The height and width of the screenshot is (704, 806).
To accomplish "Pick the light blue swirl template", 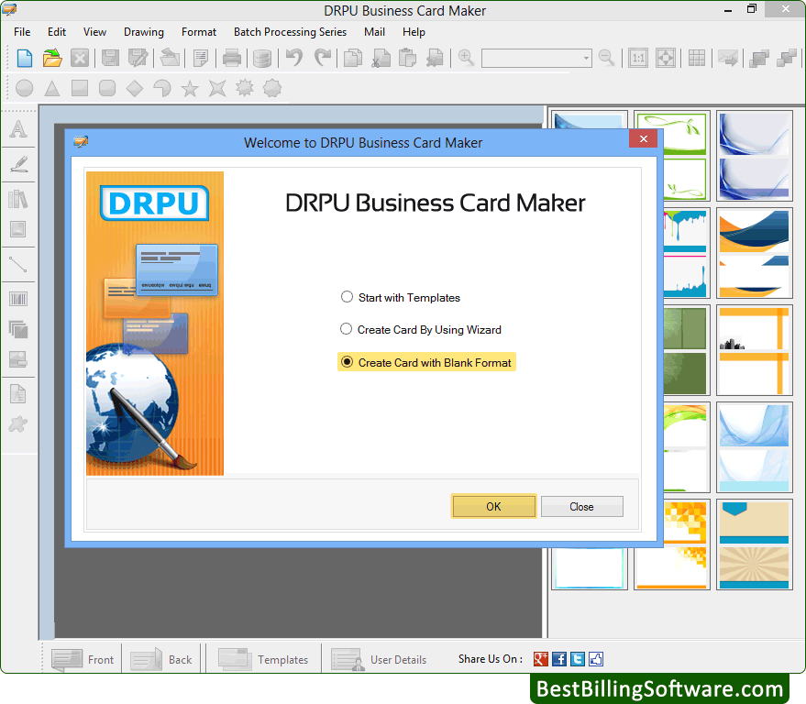I will point(754,447).
